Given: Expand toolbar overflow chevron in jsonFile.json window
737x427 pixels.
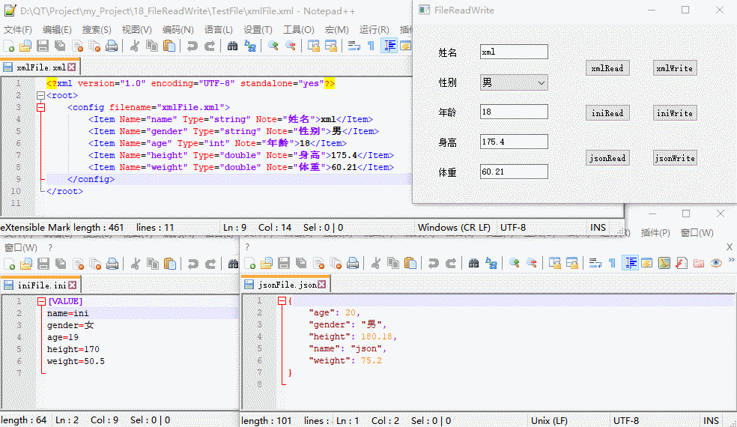Looking at the screenshot, I should (731, 260).
